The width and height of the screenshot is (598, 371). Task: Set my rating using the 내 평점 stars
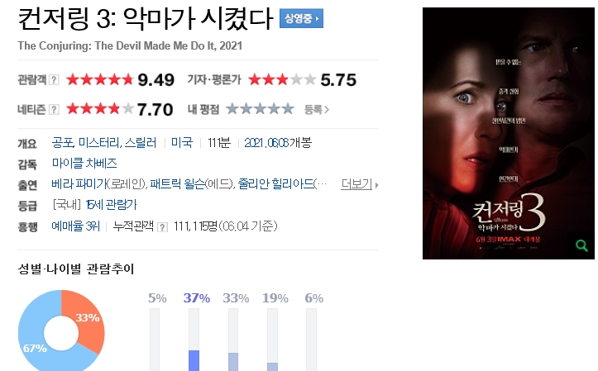(x=260, y=109)
